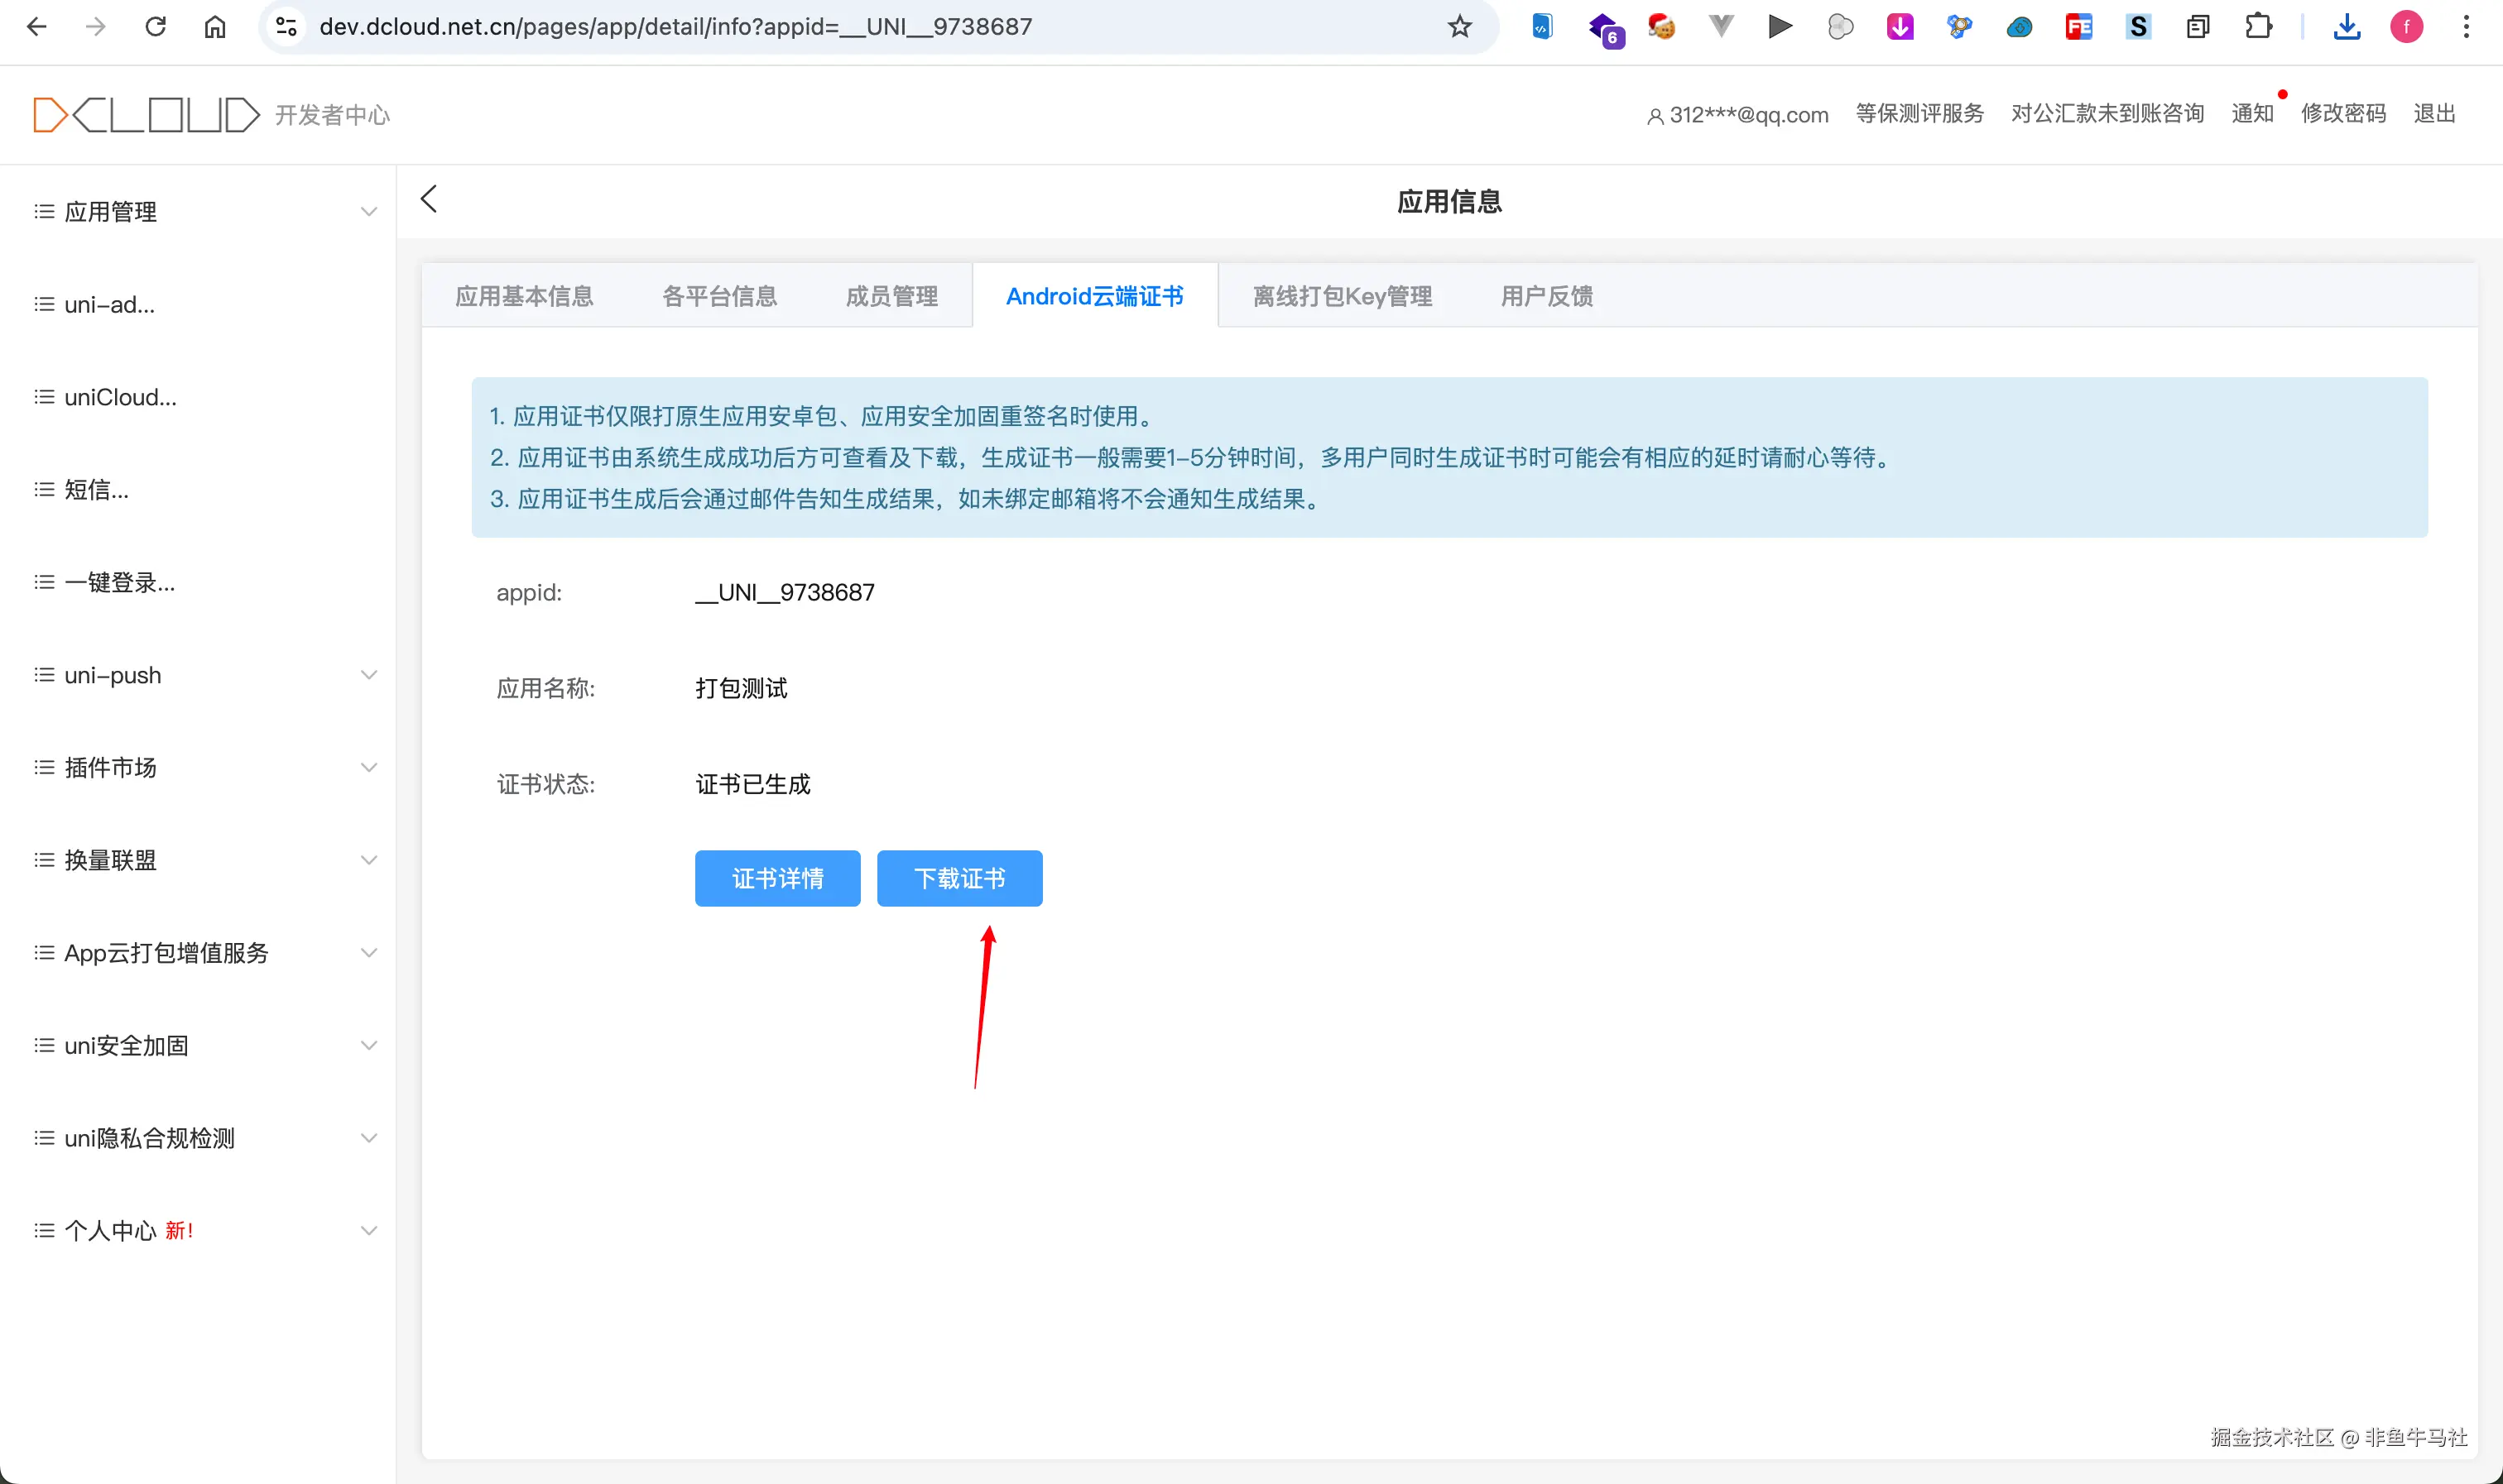Click the 退出 logout link
2503x1484 pixels.
2433,114
